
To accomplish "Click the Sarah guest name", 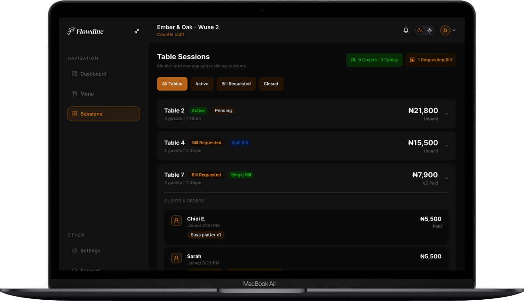I will [x=194, y=256].
